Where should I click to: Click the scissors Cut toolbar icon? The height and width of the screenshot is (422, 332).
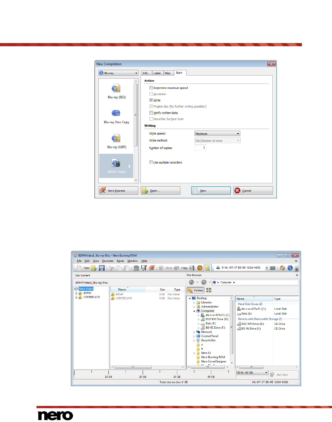[111, 268]
